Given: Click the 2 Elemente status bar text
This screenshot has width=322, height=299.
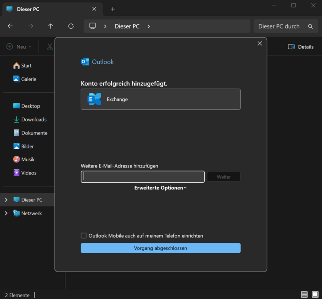Looking at the screenshot, I should tap(17, 295).
